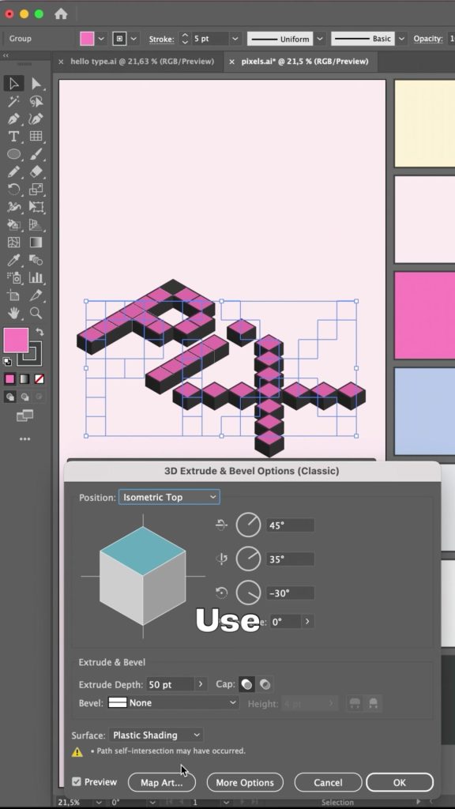This screenshot has width=455, height=809.
Task: Click the Map Art button
Action: [x=162, y=782]
